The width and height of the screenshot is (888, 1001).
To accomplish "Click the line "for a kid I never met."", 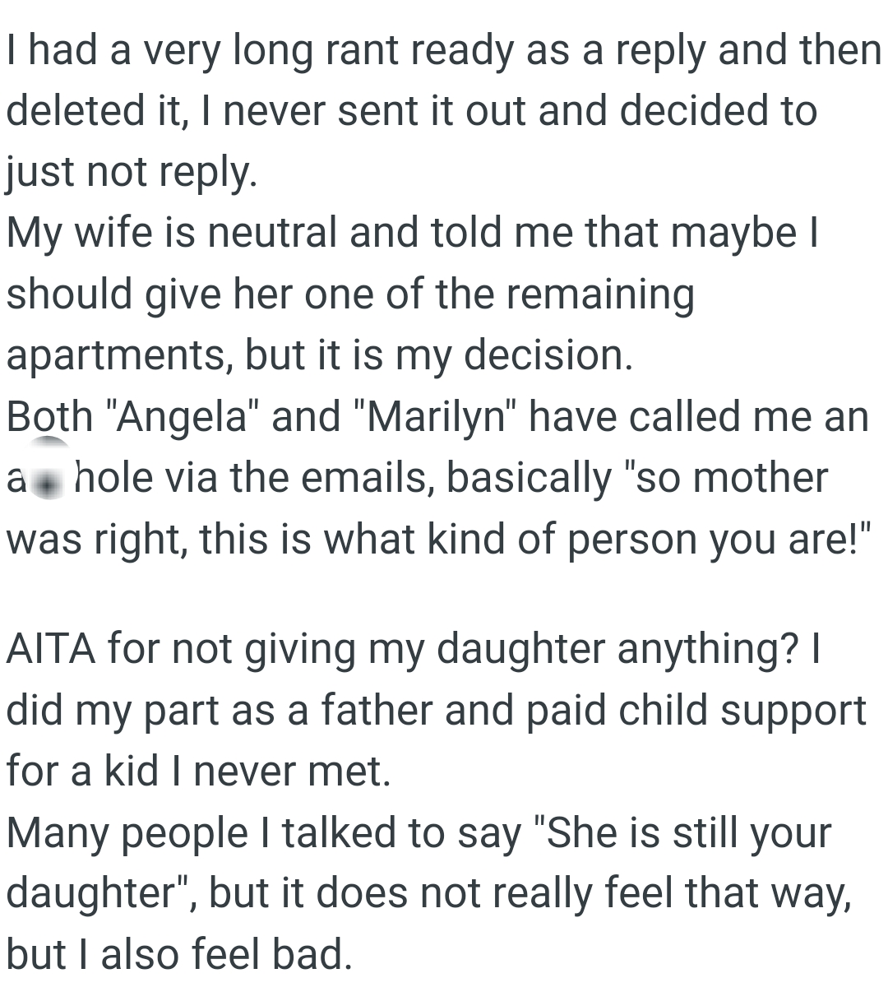I will [198, 772].
